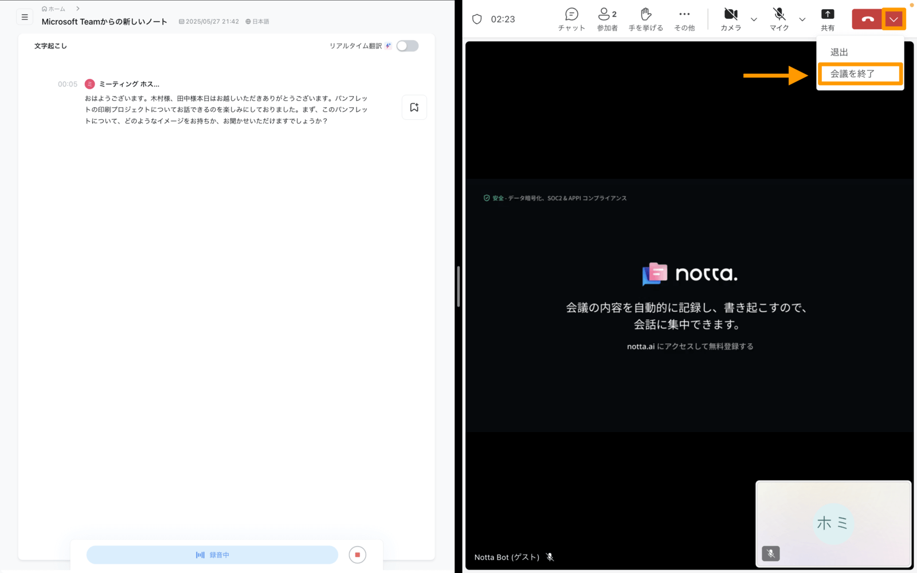Click the date 2025/05/27 21:42
Screen dimensions: 917x573
209,22
